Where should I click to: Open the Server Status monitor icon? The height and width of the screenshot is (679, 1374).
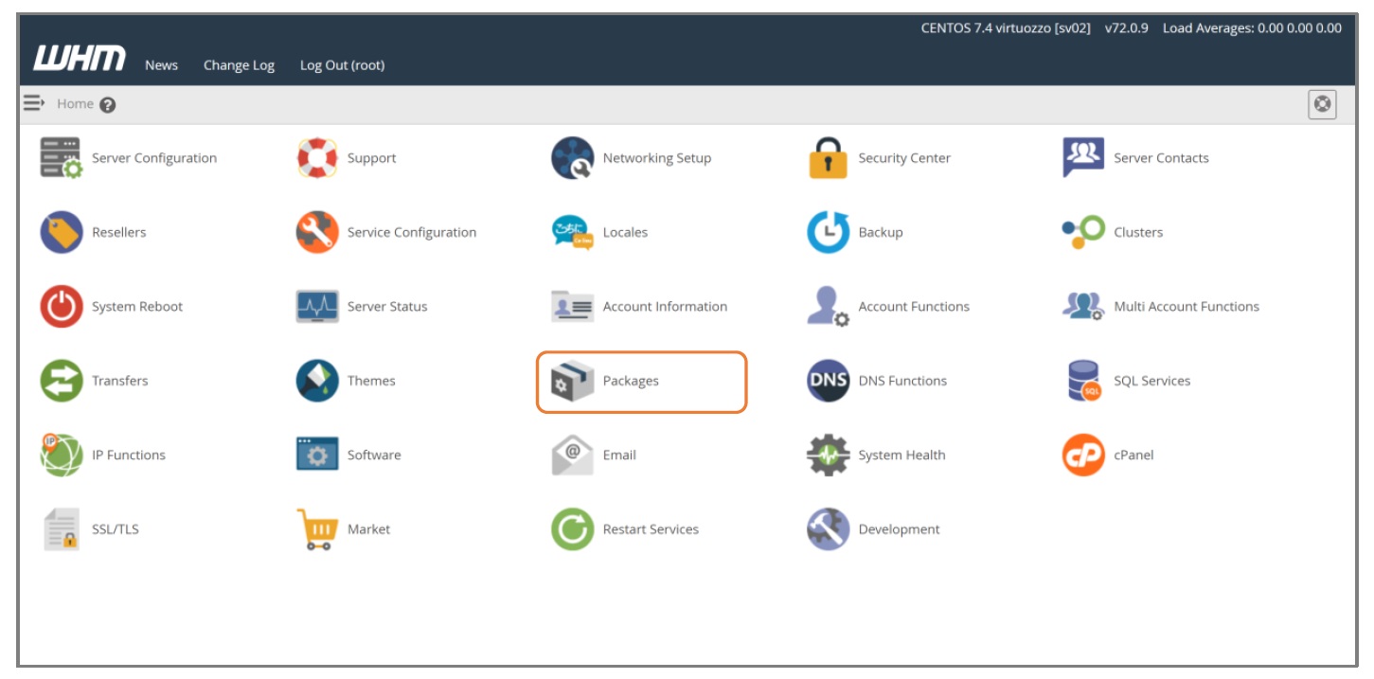pyautogui.click(x=317, y=307)
